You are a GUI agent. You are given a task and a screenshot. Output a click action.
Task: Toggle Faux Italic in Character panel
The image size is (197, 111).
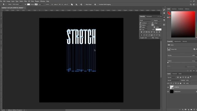pos(144,32)
